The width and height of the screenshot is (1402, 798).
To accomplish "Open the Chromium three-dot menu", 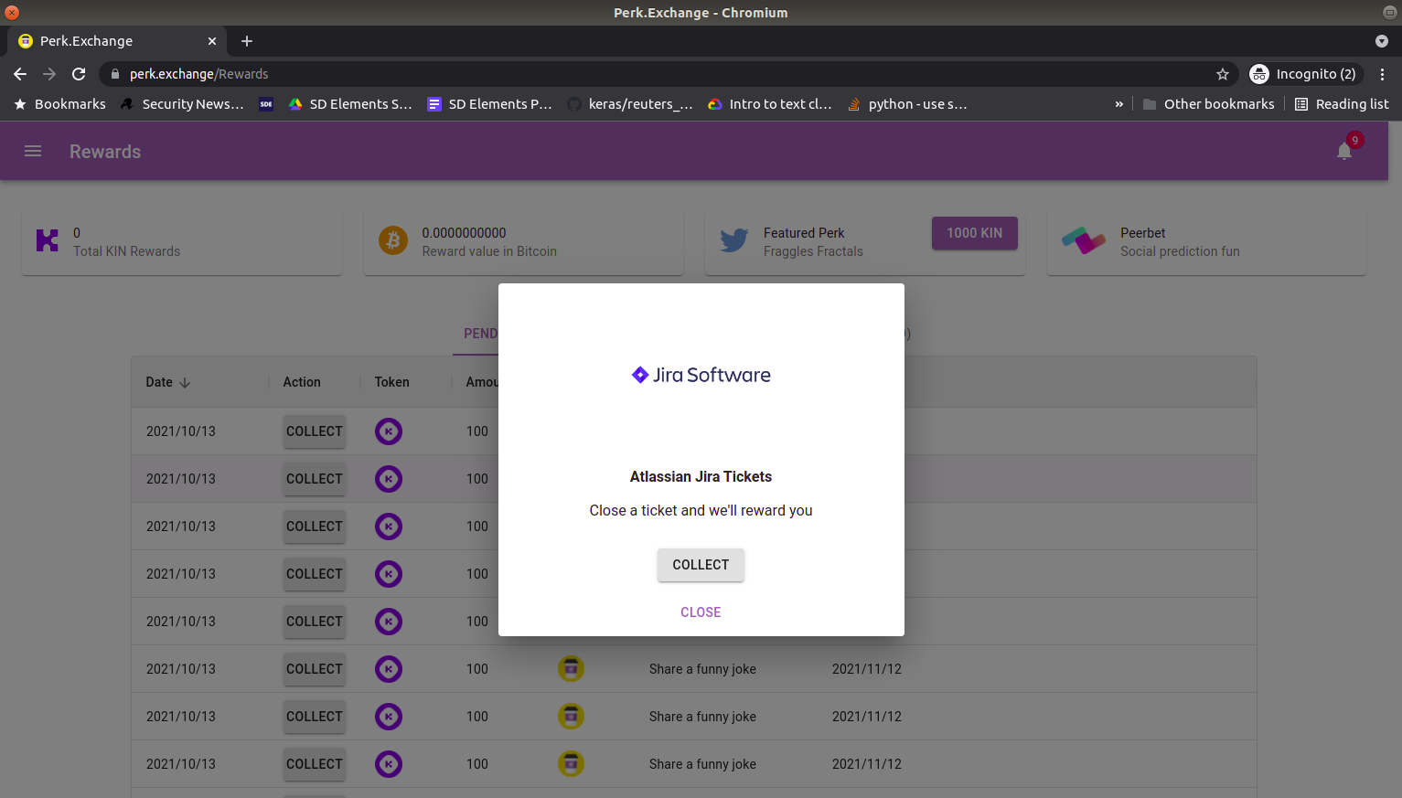I will click(x=1382, y=74).
